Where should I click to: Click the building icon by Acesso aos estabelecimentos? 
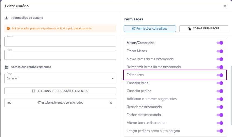(7, 67)
